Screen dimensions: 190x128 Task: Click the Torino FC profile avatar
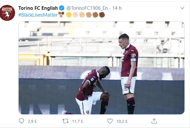click(8, 13)
